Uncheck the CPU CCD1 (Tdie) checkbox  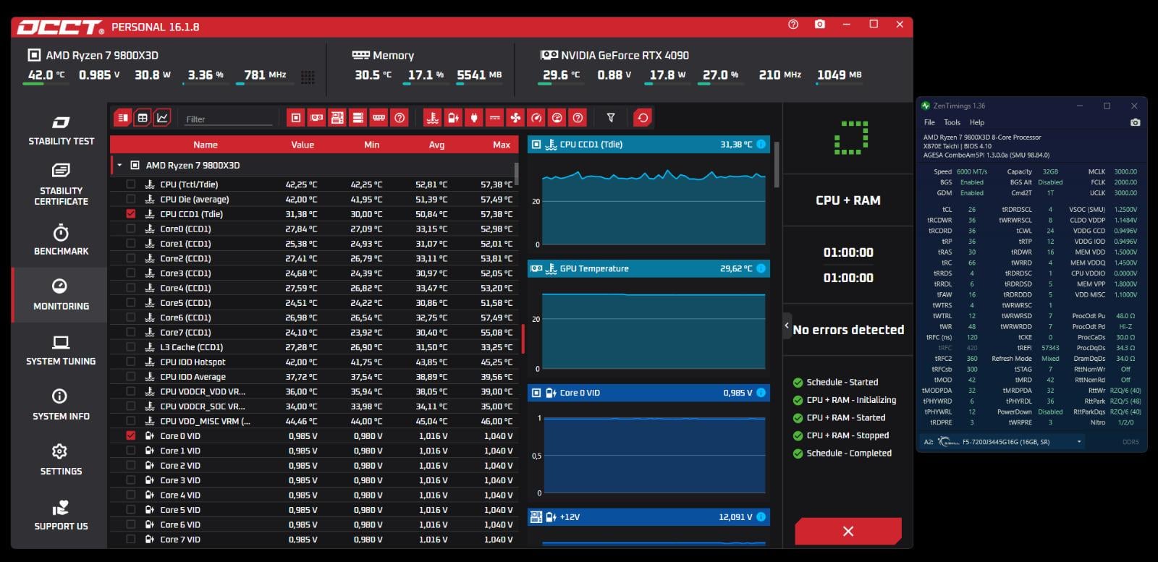coord(131,214)
